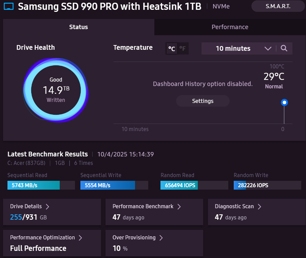Screen dimensions: 306x258
Task: Click the 'C: Acer (837GB)' drive label
Action: tap(26, 163)
